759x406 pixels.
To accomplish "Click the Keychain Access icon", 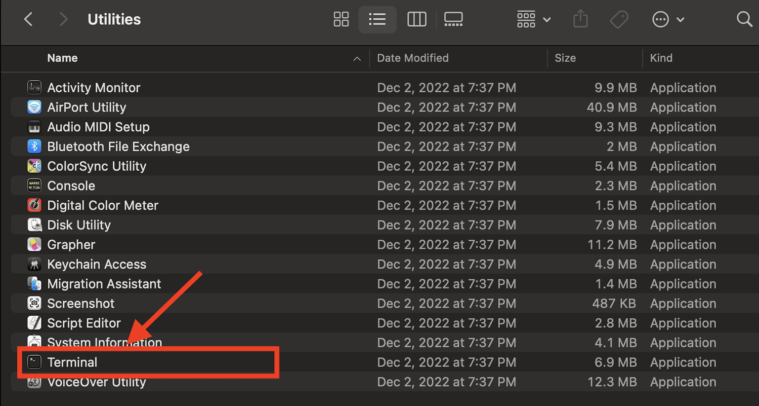I will pyautogui.click(x=34, y=264).
